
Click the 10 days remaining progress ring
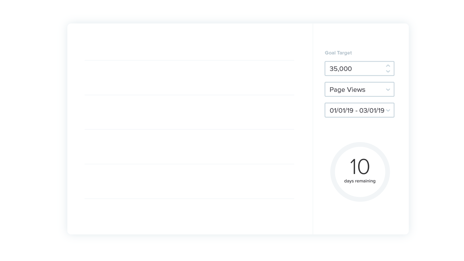[x=360, y=172]
